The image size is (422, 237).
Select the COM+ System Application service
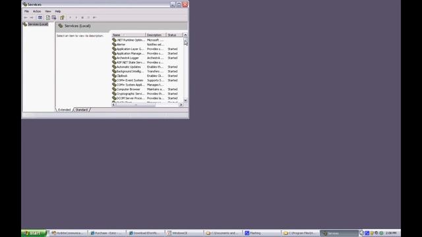coord(147,85)
